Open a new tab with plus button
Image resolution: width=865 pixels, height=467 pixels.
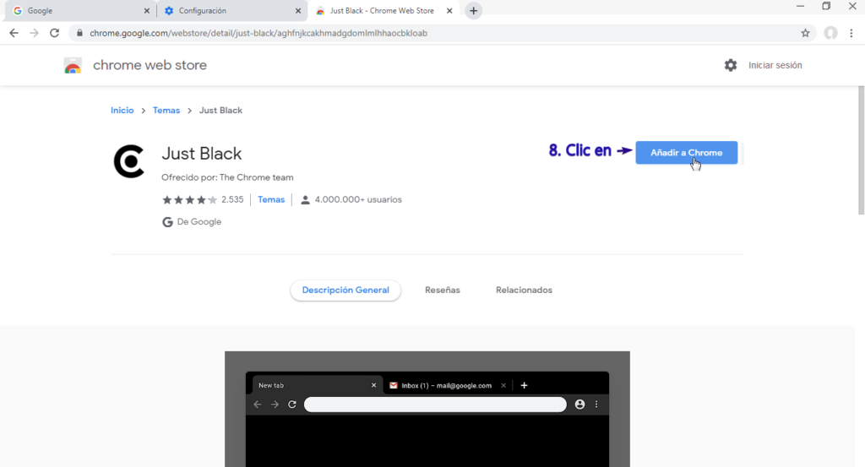point(473,11)
